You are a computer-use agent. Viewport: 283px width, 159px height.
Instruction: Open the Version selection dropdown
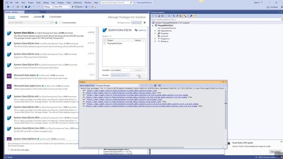coord(120,75)
